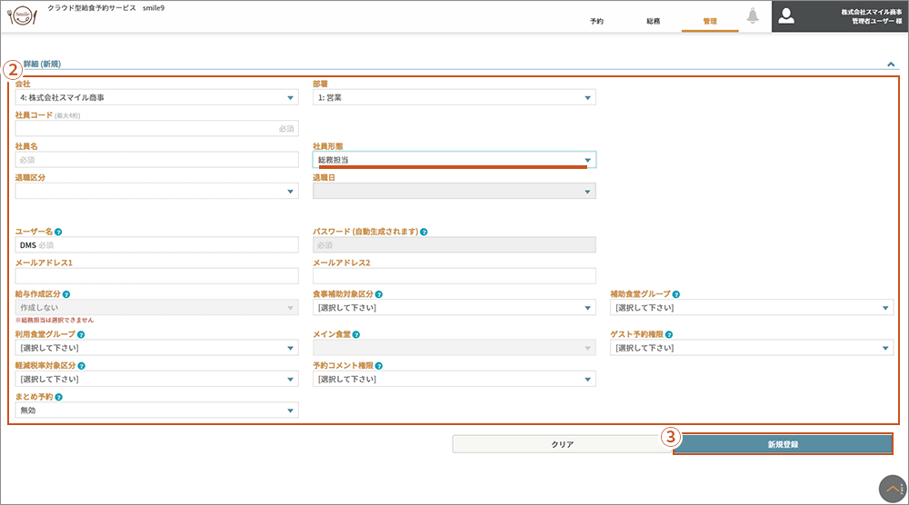The height and width of the screenshot is (505, 909).
Task: Click the scroll-to-top round button
Action: (x=893, y=489)
